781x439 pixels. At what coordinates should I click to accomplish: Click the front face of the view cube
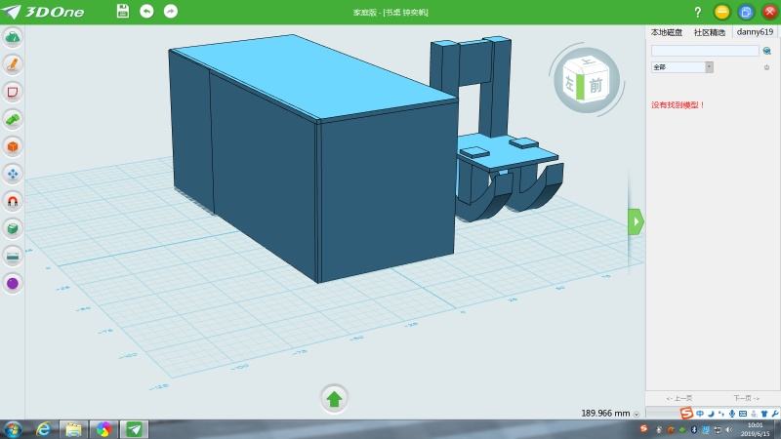point(596,85)
